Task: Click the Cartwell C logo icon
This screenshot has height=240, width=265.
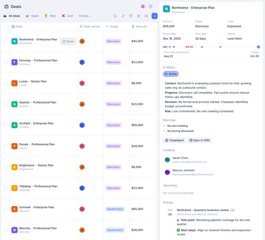Action: (14, 209)
